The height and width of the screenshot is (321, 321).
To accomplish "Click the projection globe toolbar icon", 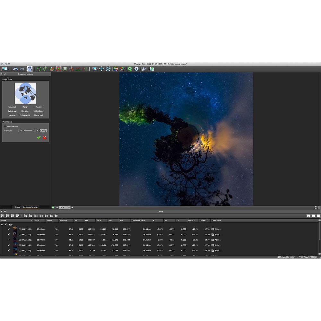I will [x=30, y=69].
